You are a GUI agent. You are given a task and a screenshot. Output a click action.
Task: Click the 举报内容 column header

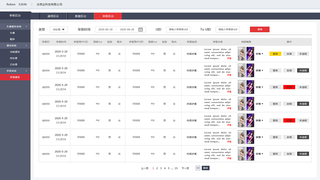pos(218,42)
